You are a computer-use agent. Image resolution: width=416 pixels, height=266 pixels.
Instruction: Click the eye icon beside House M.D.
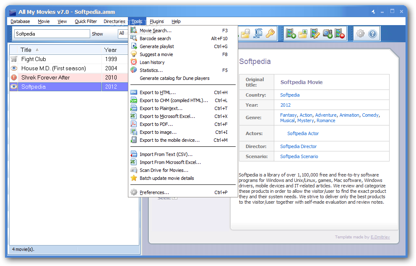14,68
